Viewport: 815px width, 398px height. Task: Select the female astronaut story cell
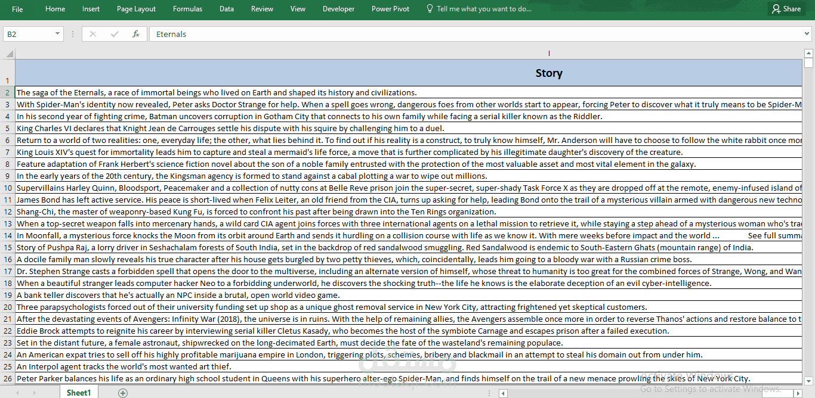pyautogui.click(x=408, y=343)
